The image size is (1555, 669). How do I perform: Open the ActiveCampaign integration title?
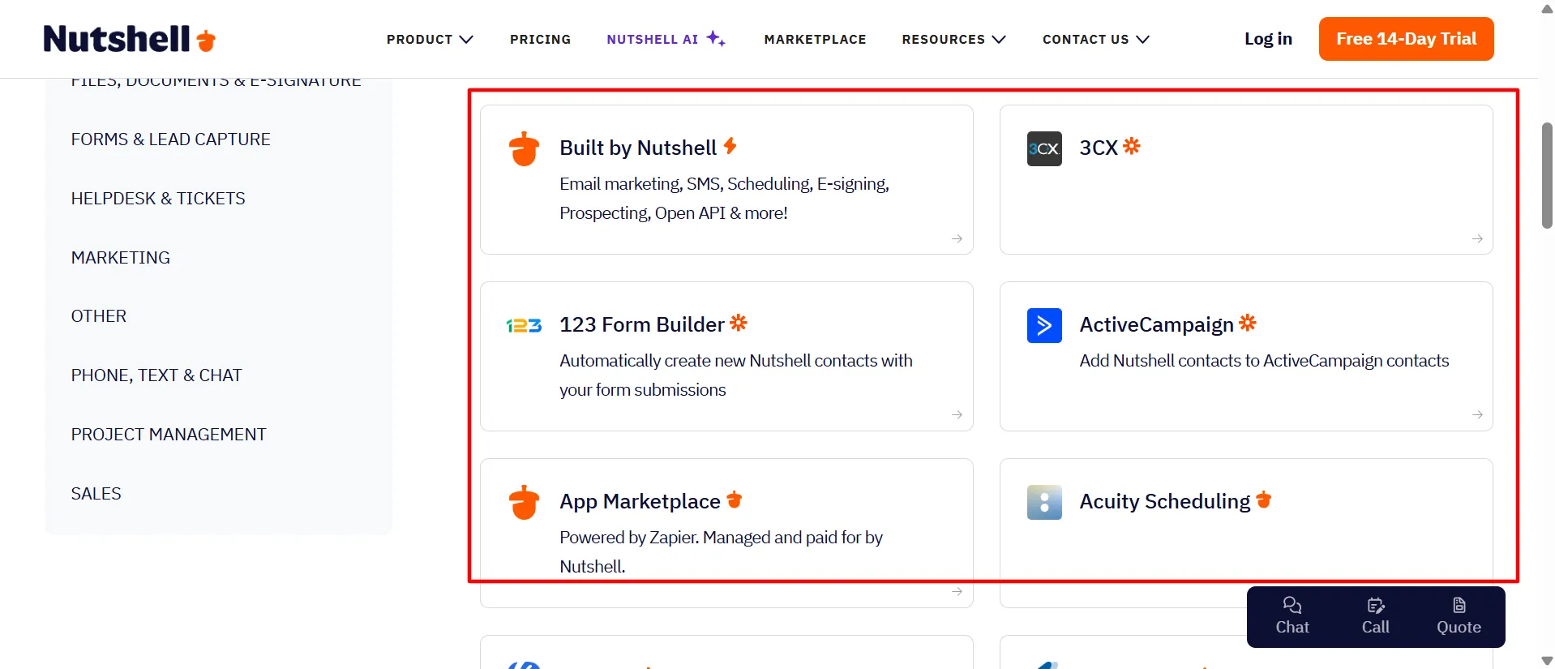pyautogui.click(x=1157, y=325)
